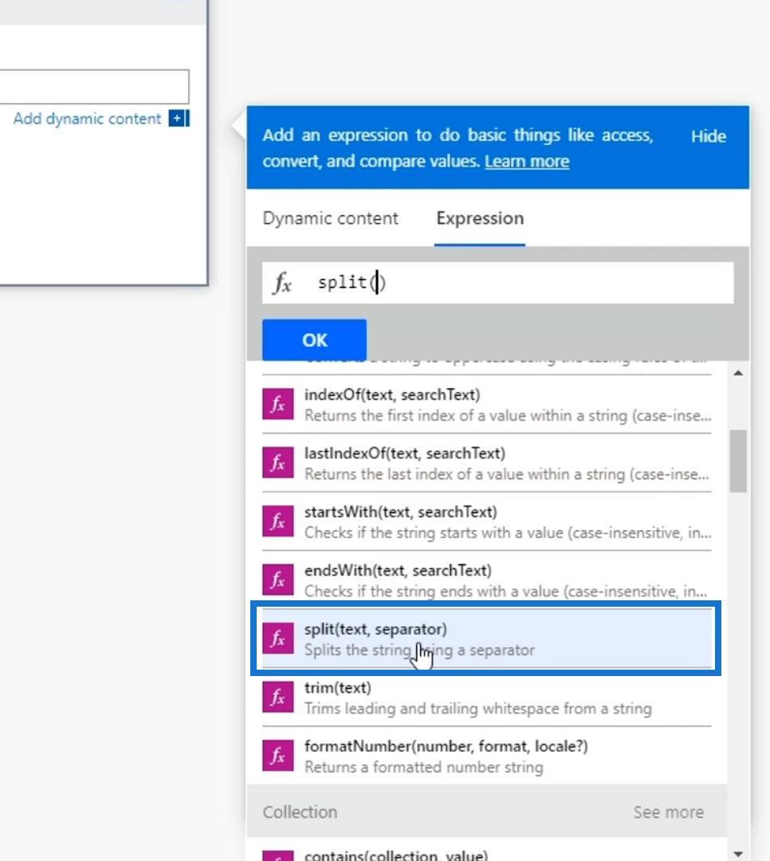The width and height of the screenshot is (770, 861).
Task: Pick formatNumber(number, format, locale?) function
Action: pos(486,756)
